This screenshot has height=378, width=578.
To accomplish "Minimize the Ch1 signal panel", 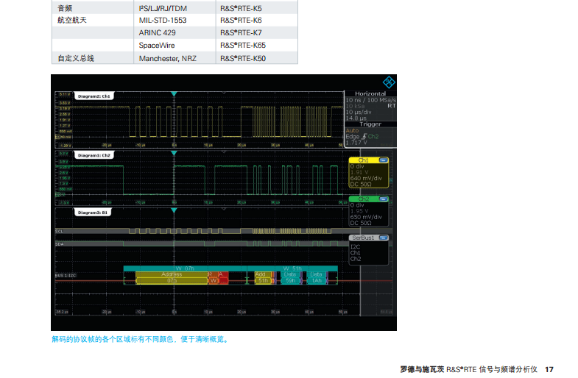I will (x=383, y=160).
